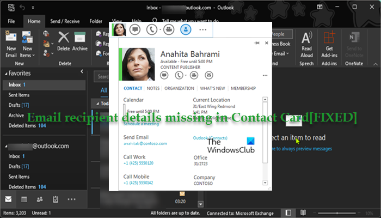Call Anahita Bahrami from card header
381x218 pixels.
[179, 75]
